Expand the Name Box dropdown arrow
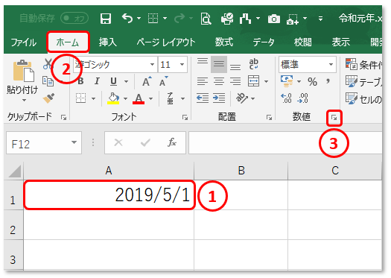Screen dimensions: 391x278 point(74,142)
